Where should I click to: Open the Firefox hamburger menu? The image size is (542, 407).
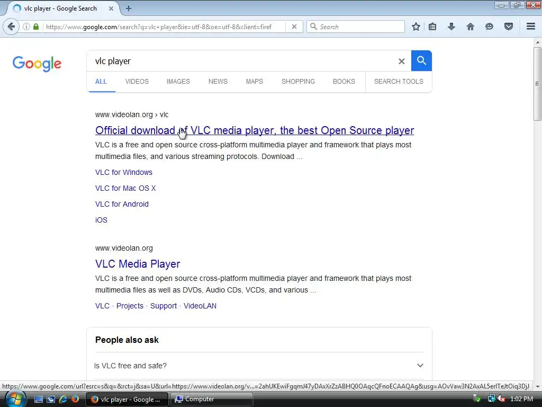(x=531, y=26)
